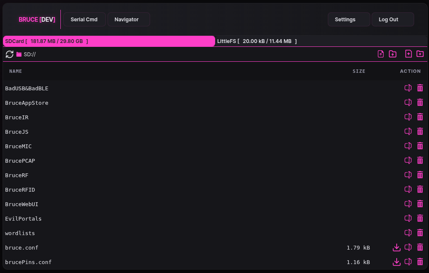
Task: Click the upload file icon in toolbar
Action: pyautogui.click(x=381, y=54)
